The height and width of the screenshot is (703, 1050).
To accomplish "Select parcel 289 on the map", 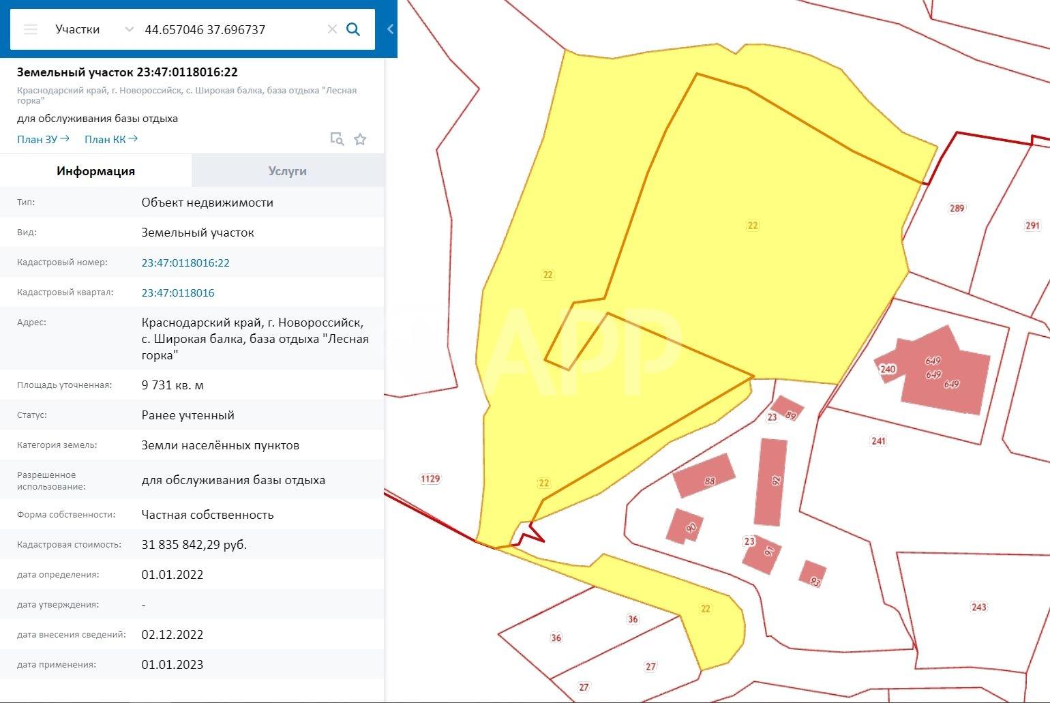I will pyautogui.click(x=957, y=208).
